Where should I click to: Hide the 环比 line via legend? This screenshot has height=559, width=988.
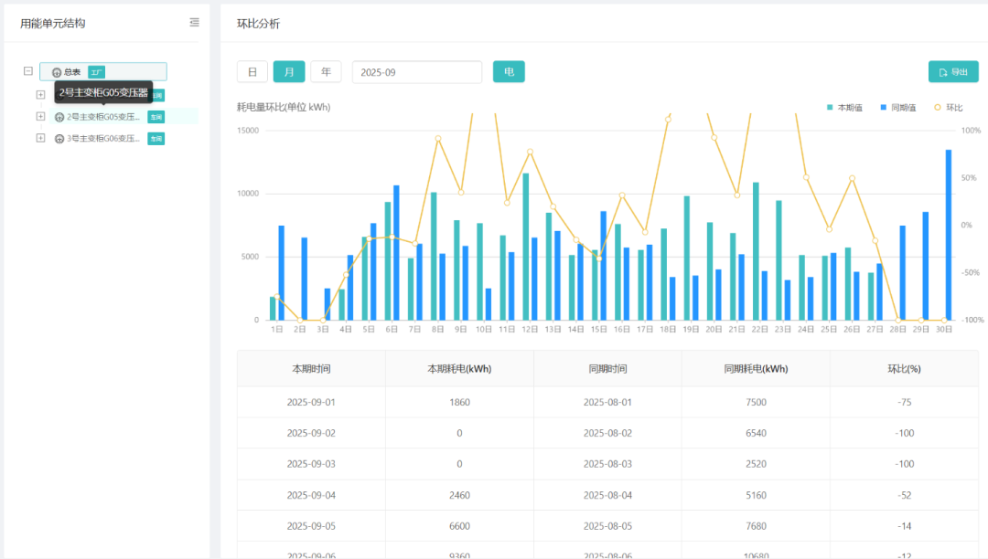949,108
